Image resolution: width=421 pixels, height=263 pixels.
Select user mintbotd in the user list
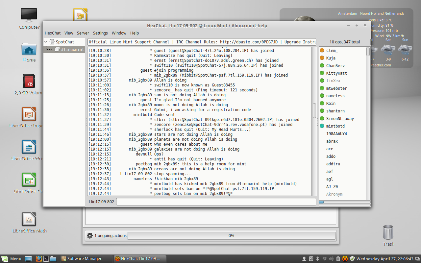[335, 126]
